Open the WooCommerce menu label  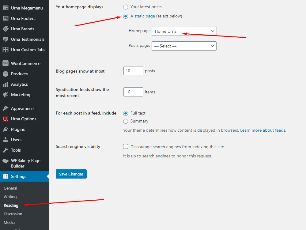26,63
